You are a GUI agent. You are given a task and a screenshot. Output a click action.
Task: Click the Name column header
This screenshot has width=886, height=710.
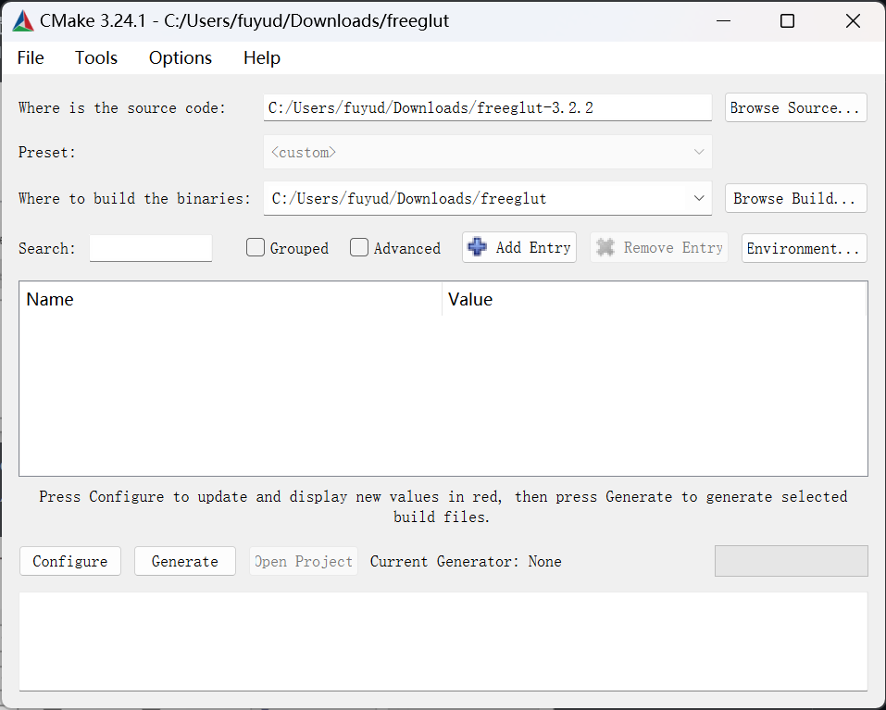230,300
